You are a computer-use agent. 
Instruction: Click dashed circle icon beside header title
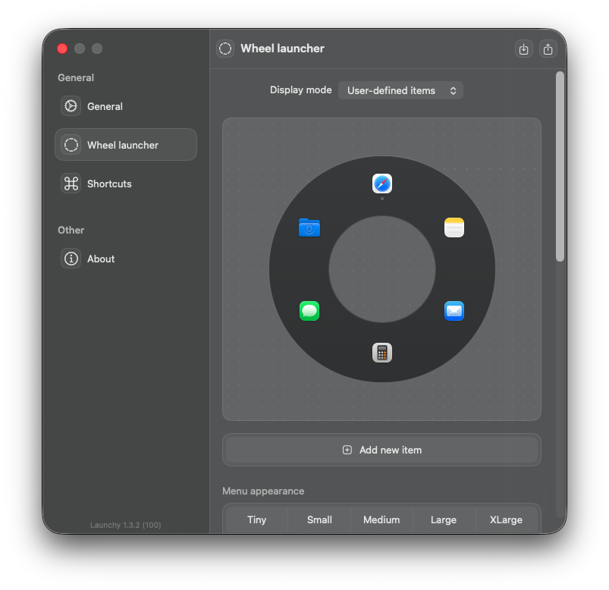225,49
